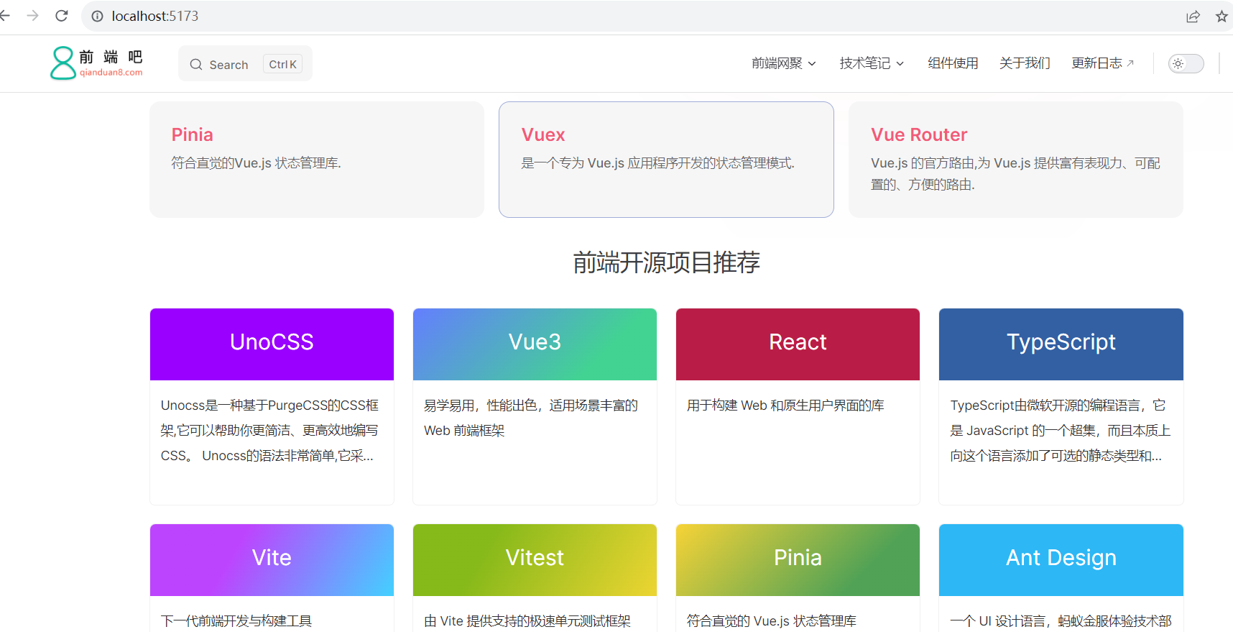The image size is (1233, 632).
Task: Open the UnoCSS purple project banner
Action: pos(272,344)
